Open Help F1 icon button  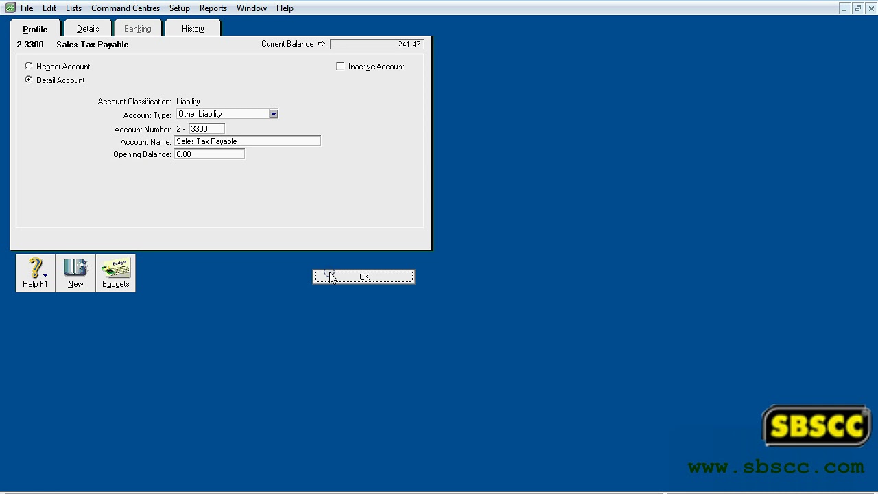(x=36, y=272)
